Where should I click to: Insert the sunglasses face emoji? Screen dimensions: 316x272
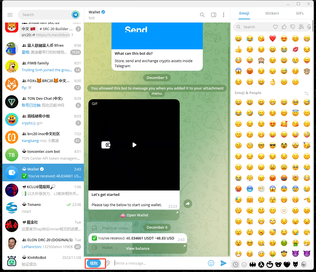pyautogui.click(x=272, y=145)
